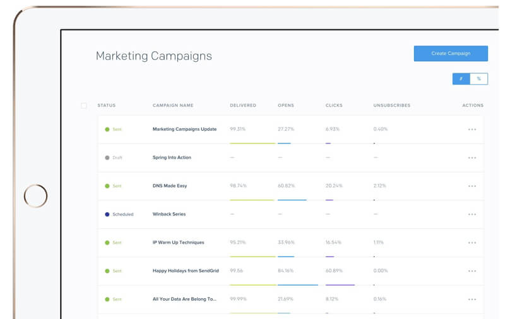Image resolution: width=505 pixels, height=319 pixels.
Task: Click green Sent status dot of Happy Holidays row
Action: [x=107, y=271]
